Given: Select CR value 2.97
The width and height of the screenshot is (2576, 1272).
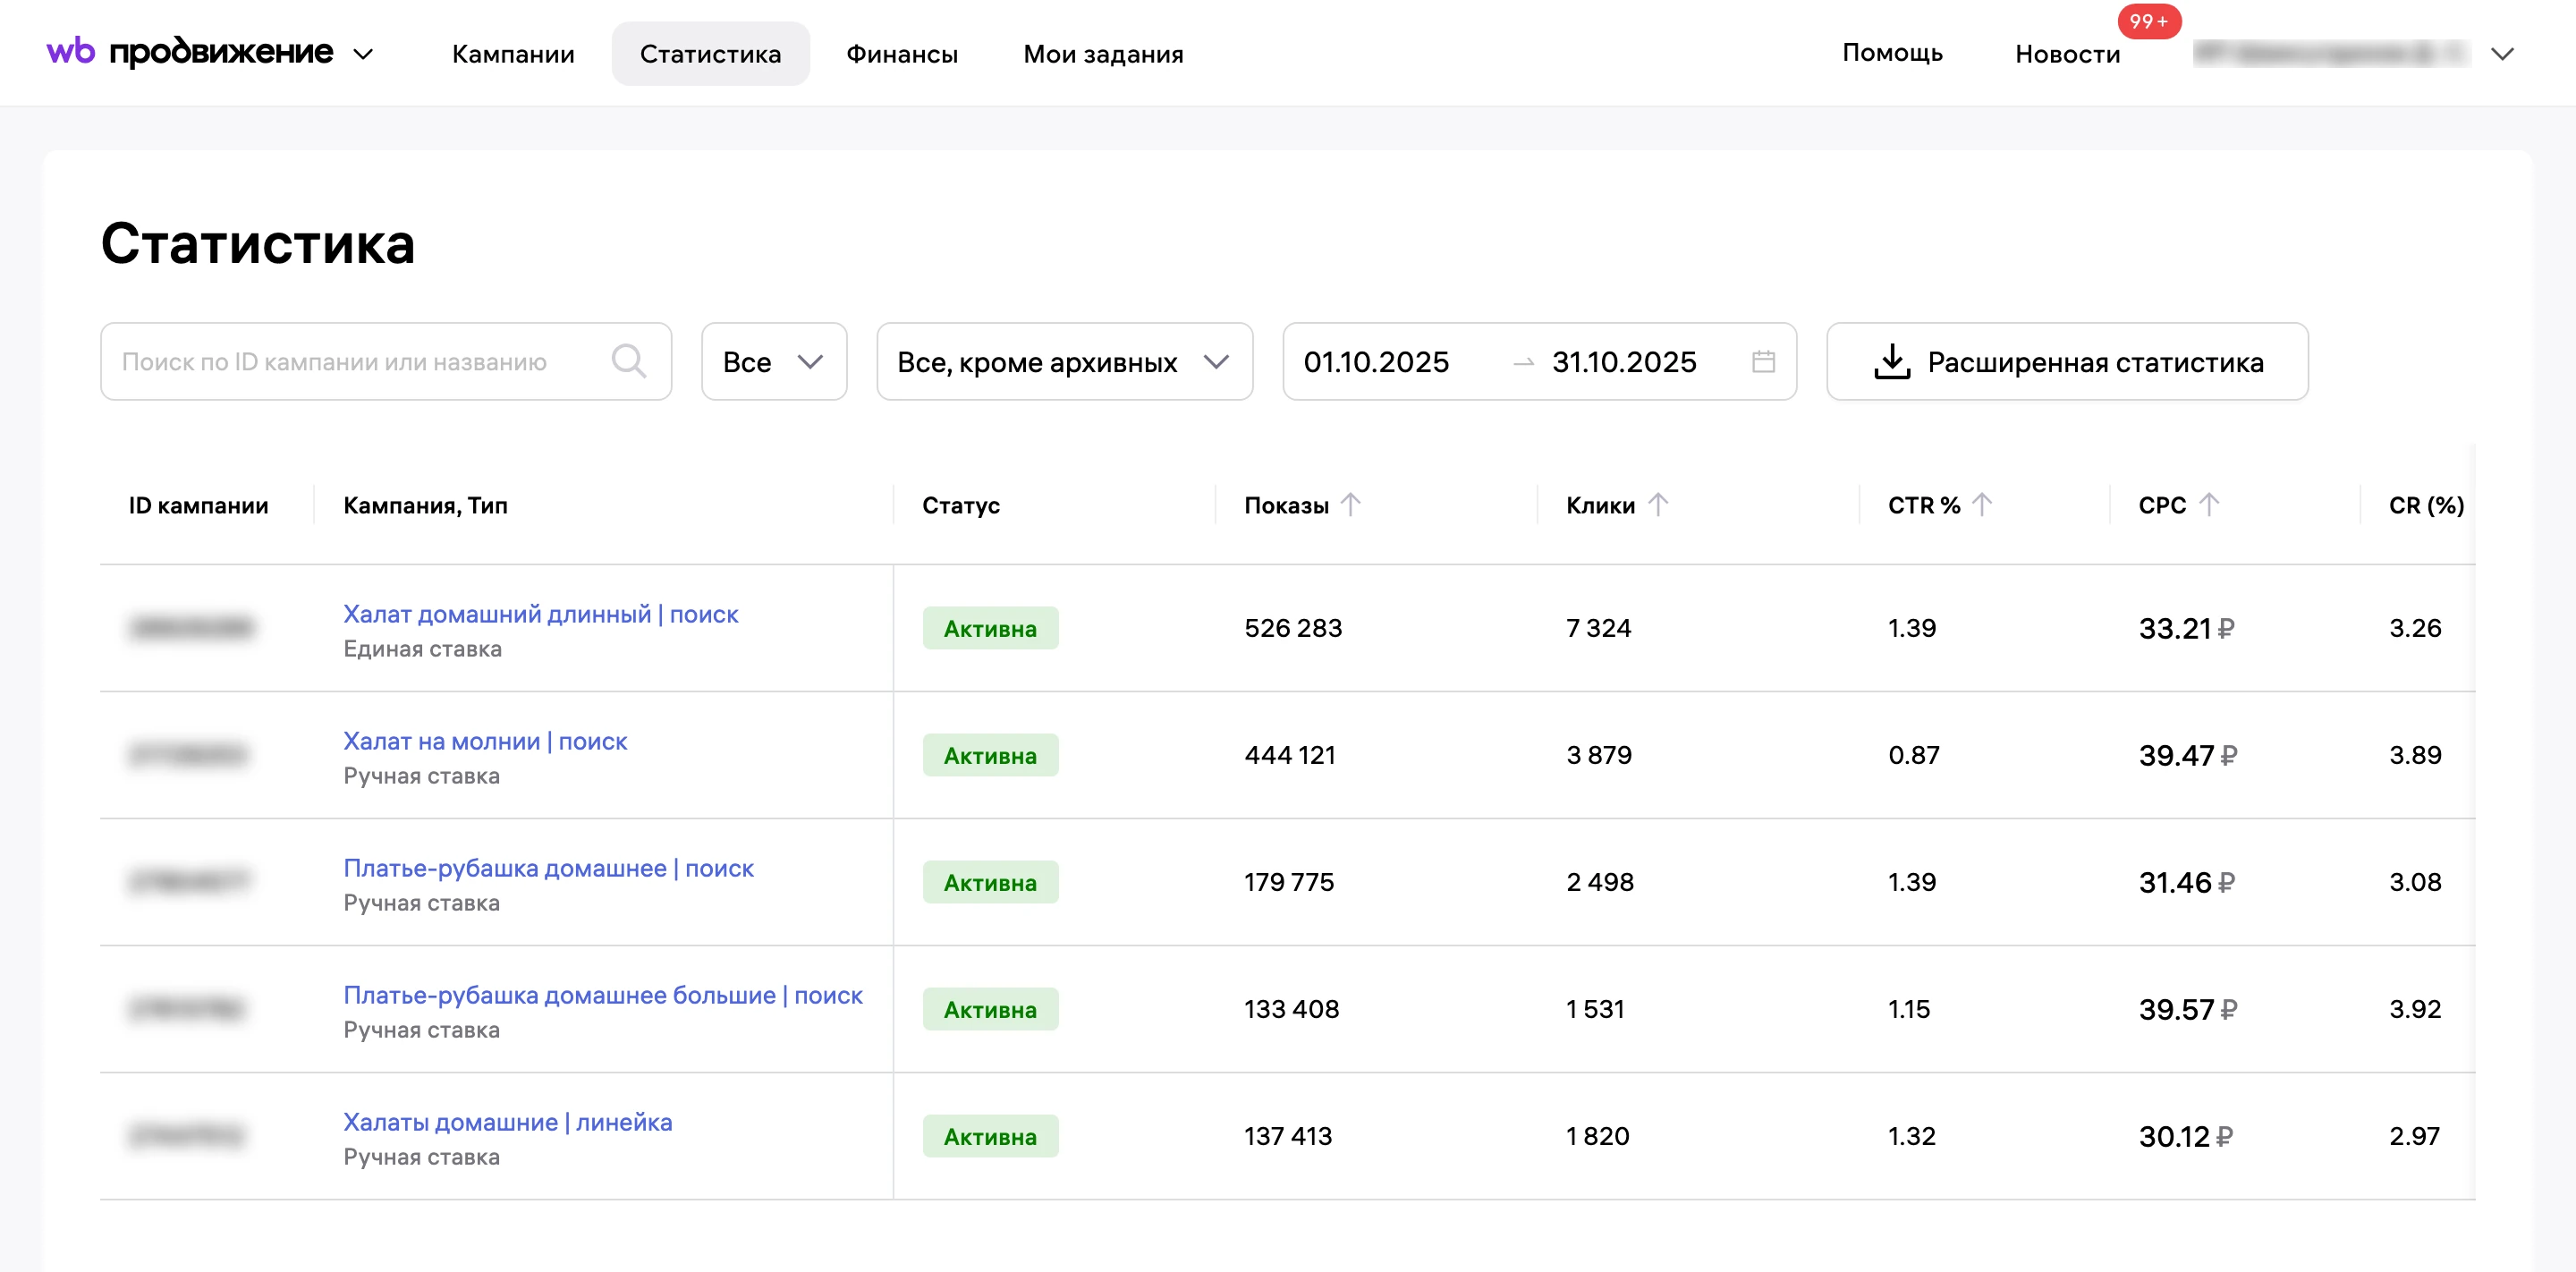Looking at the screenshot, I should [2414, 1136].
